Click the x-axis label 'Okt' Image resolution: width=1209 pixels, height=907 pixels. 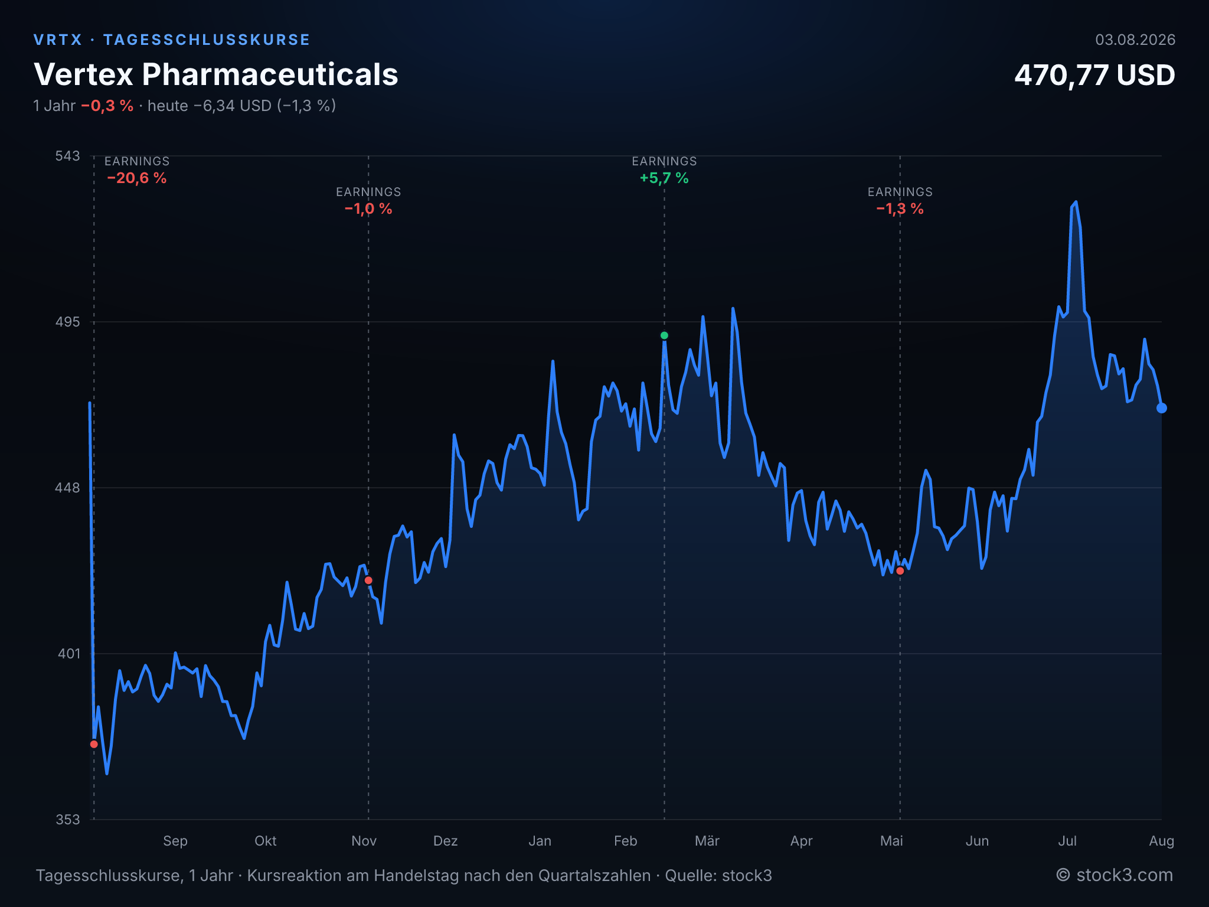[266, 841]
